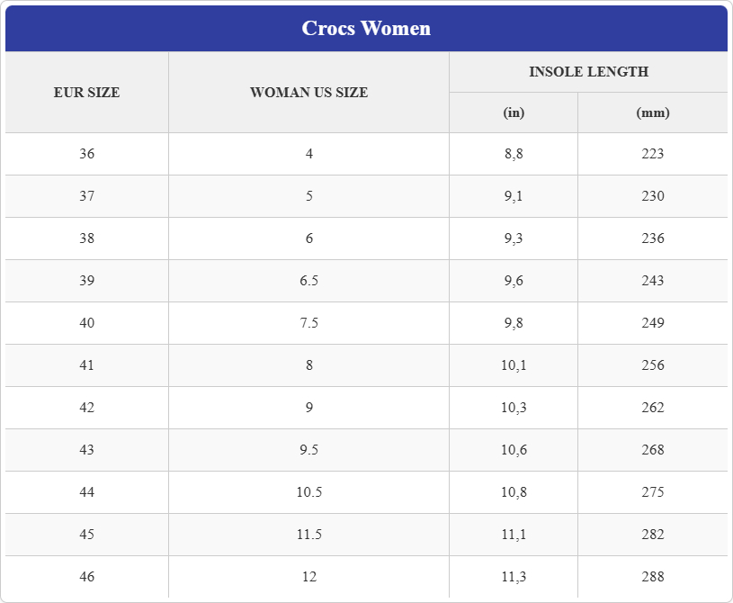This screenshot has height=603, width=733.
Task: Select the 8,8 inch insole value
Action: (x=514, y=154)
